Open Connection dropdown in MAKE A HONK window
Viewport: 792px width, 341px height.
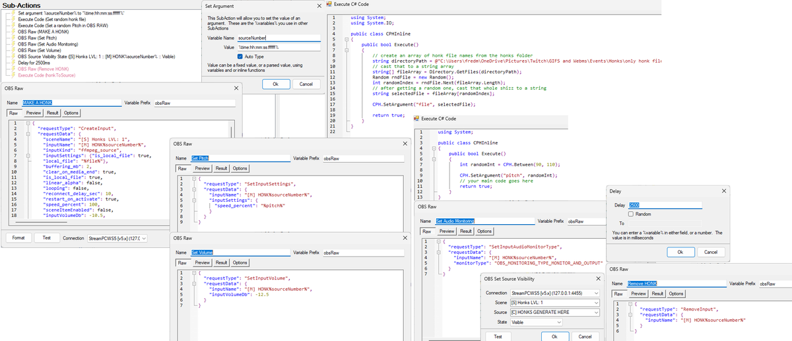[117, 238]
